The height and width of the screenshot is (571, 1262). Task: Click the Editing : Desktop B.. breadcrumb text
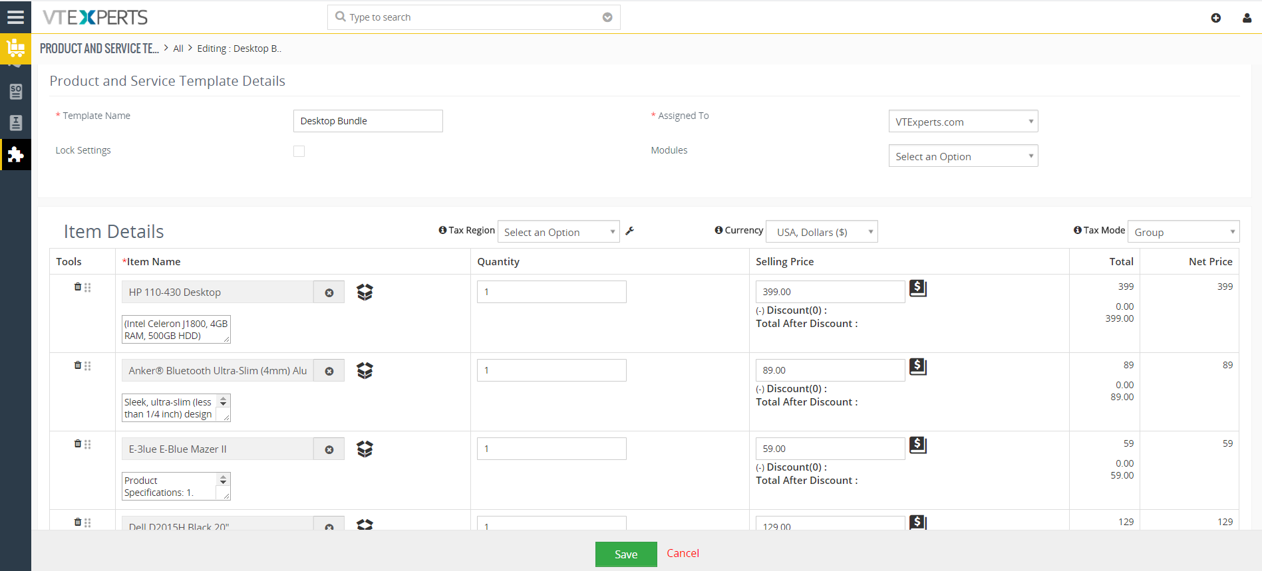[239, 49]
